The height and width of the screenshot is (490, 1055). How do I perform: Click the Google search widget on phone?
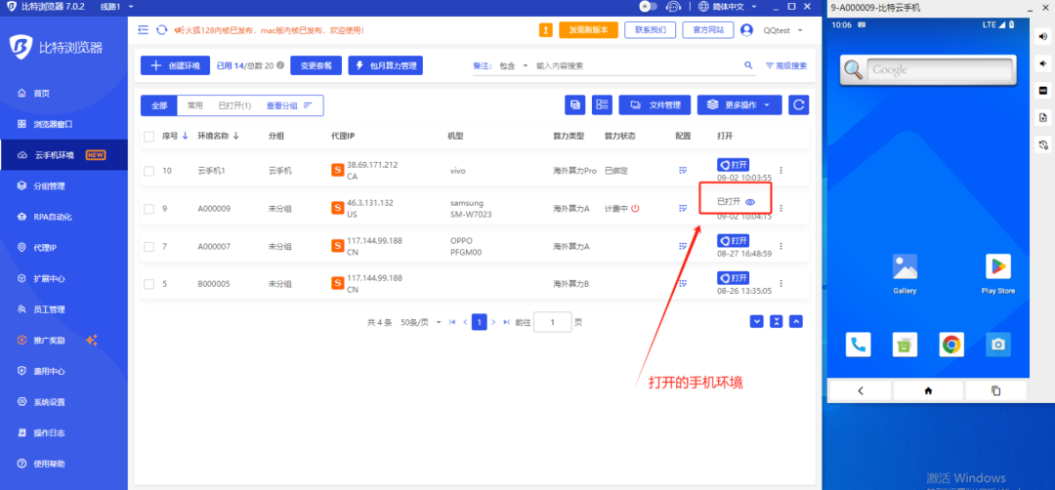(929, 69)
